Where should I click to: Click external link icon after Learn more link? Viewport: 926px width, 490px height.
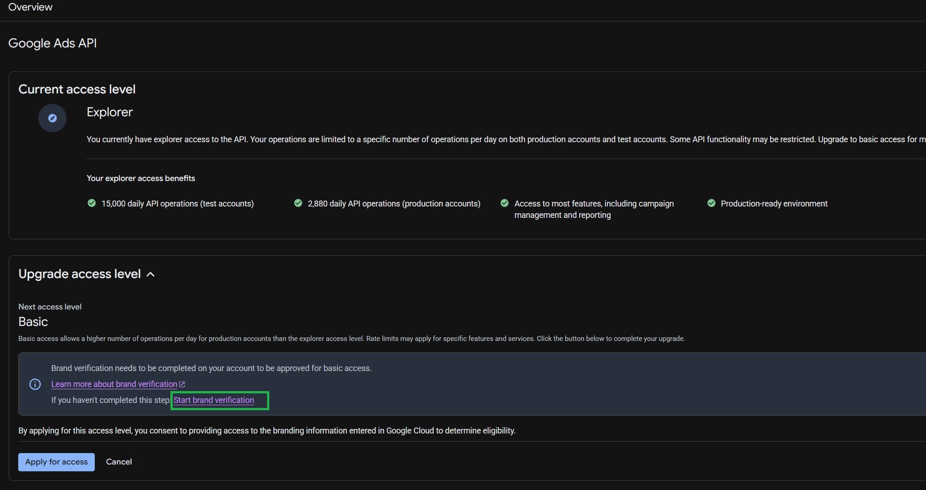[x=182, y=384]
